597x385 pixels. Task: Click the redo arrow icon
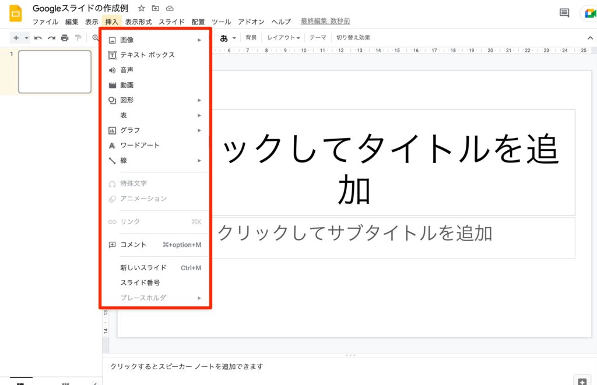click(x=51, y=38)
